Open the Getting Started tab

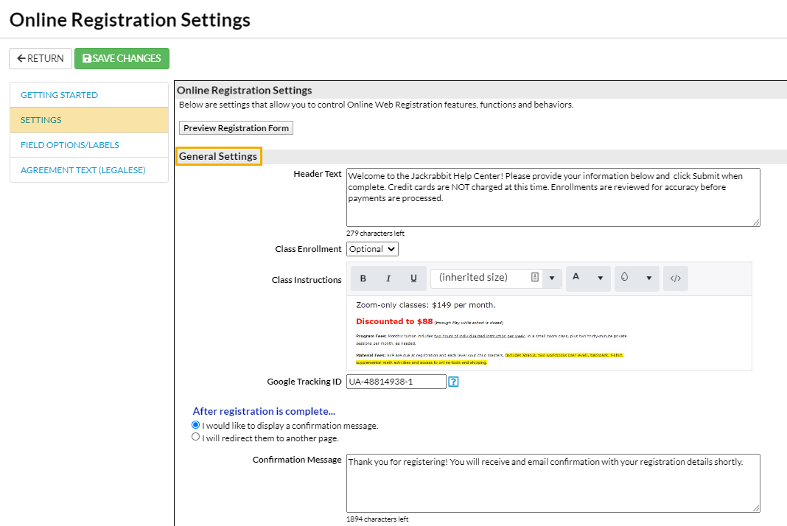tap(89, 95)
